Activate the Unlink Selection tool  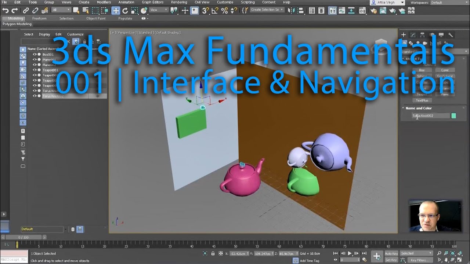pyautogui.click(x=35, y=10)
